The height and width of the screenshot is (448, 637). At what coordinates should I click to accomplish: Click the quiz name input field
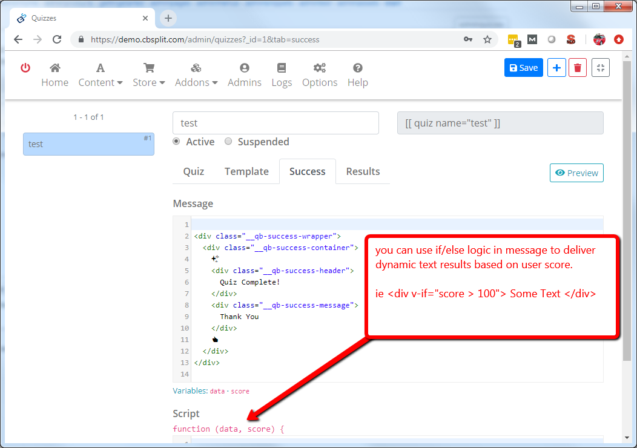pos(276,123)
